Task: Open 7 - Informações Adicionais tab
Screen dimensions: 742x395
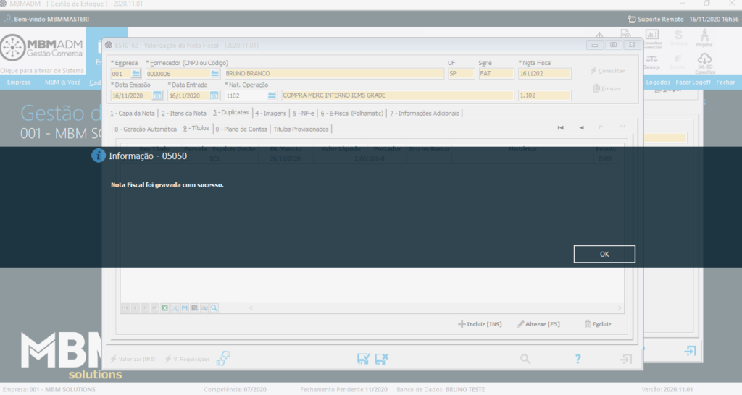Action: 425,114
